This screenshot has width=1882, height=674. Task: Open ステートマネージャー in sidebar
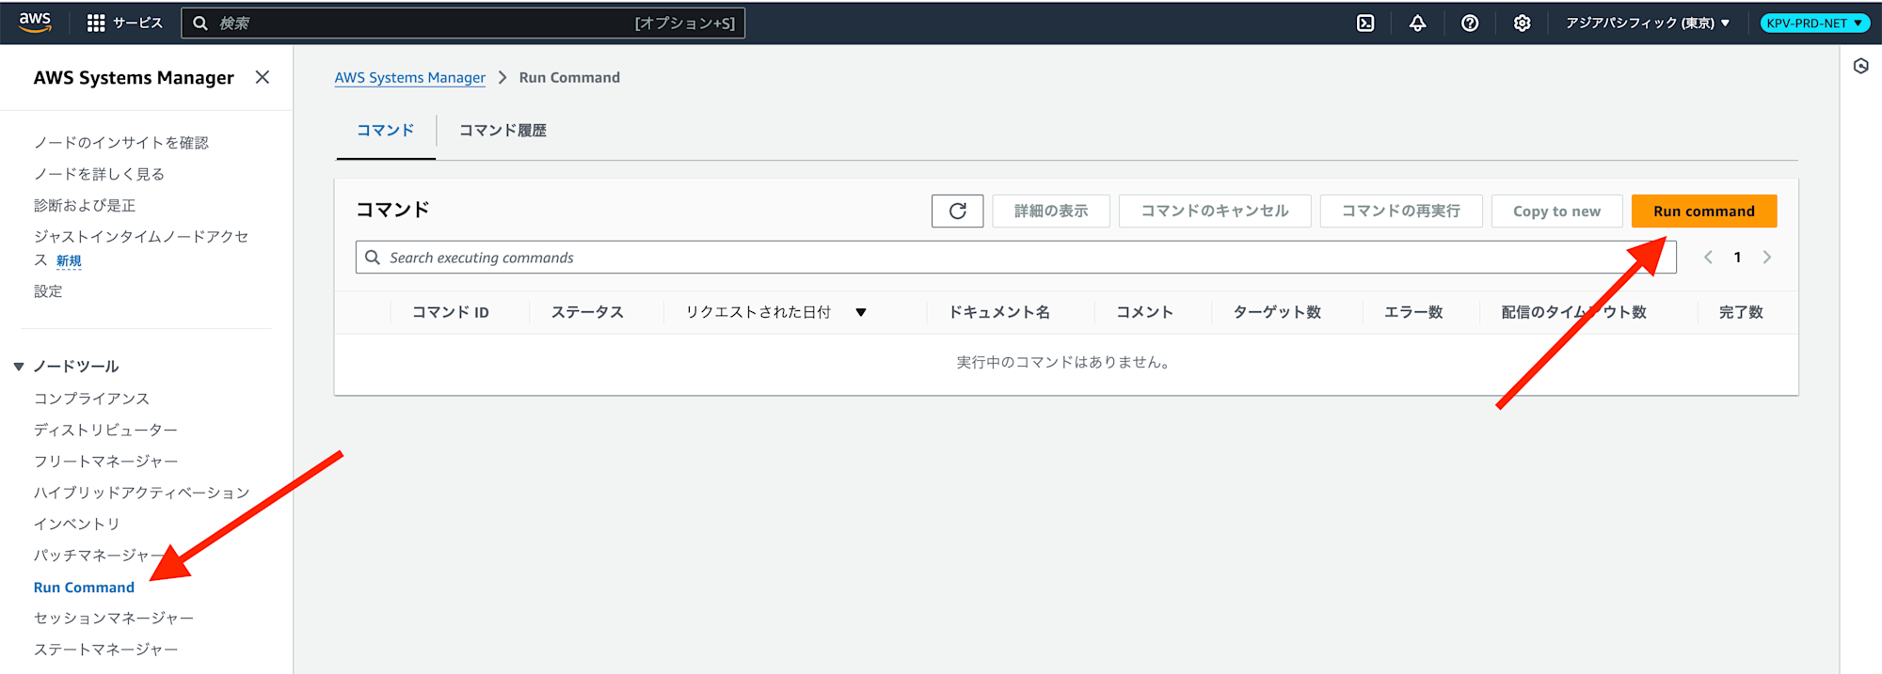click(106, 649)
